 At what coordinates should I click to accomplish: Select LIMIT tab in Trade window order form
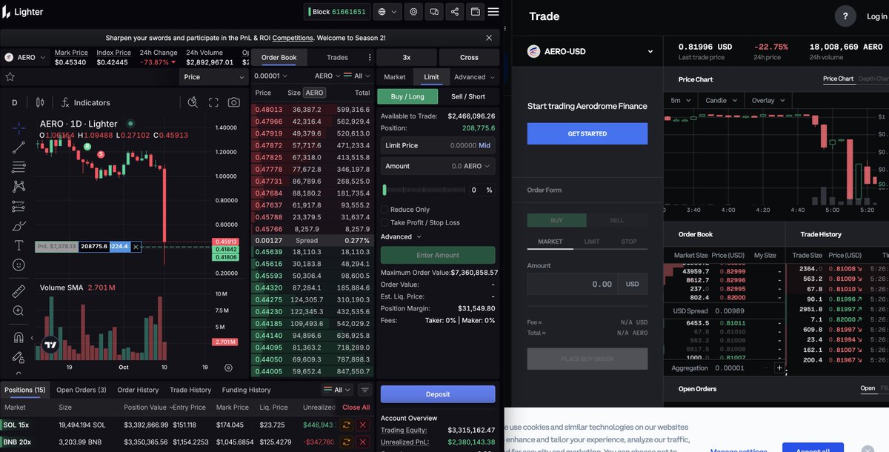pyautogui.click(x=592, y=242)
